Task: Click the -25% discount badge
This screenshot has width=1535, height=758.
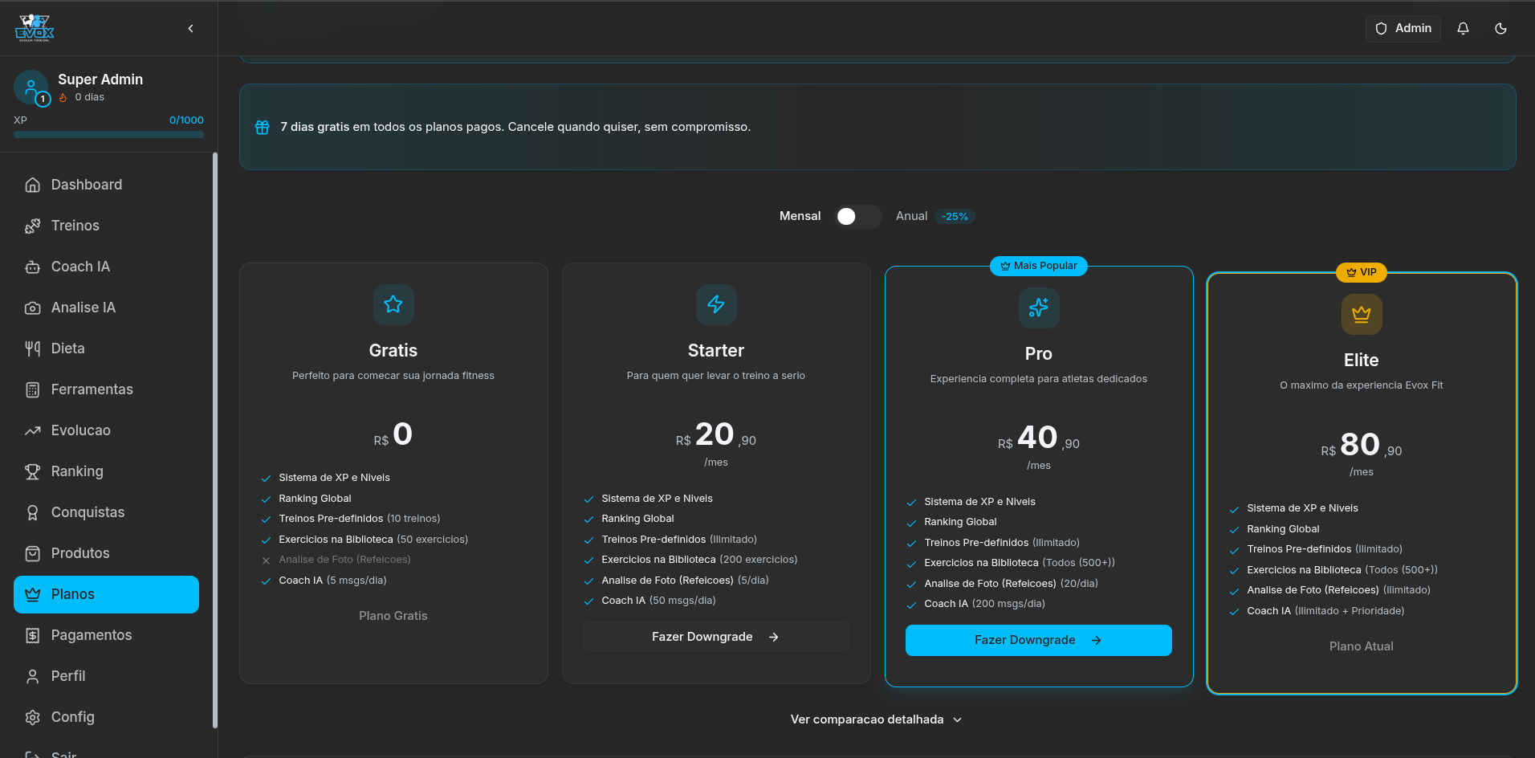Action: 955,216
